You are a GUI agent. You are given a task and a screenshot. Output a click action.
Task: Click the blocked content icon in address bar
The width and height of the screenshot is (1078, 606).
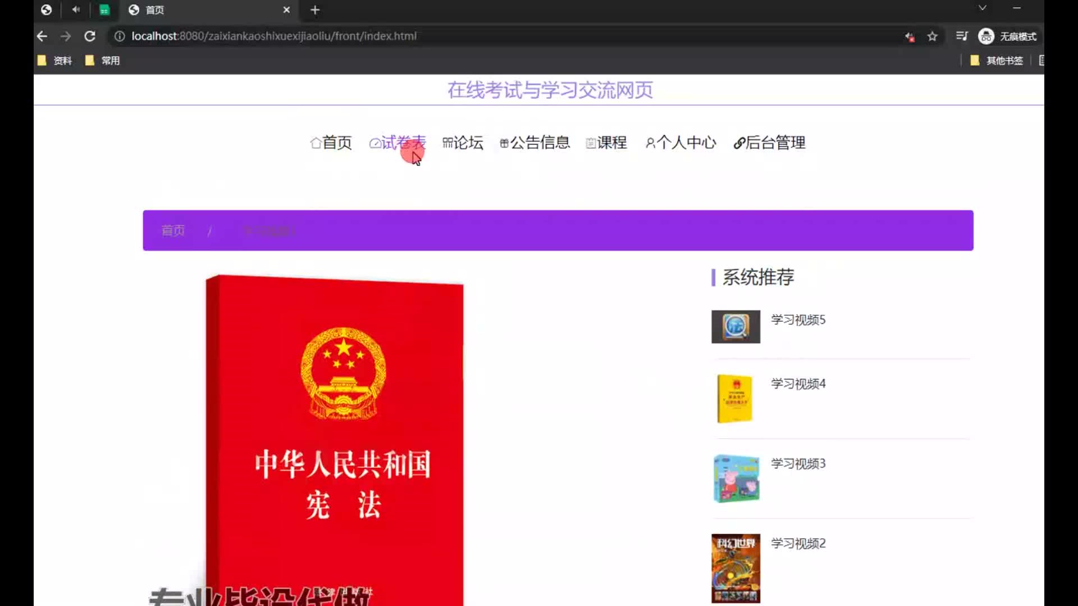click(x=910, y=37)
